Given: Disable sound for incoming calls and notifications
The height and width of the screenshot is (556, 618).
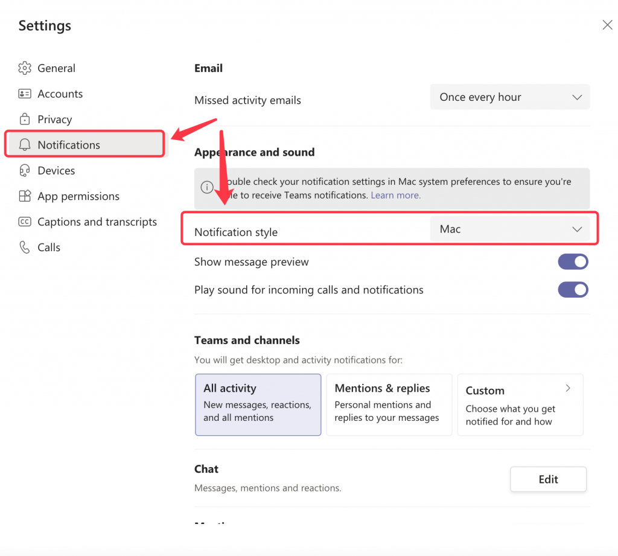Looking at the screenshot, I should click(x=572, y=290).
